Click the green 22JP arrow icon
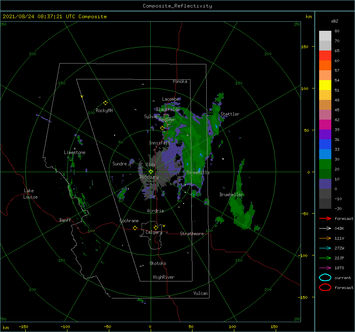The image size is (355, 332). pyautogui.click(x=325, y=258)
